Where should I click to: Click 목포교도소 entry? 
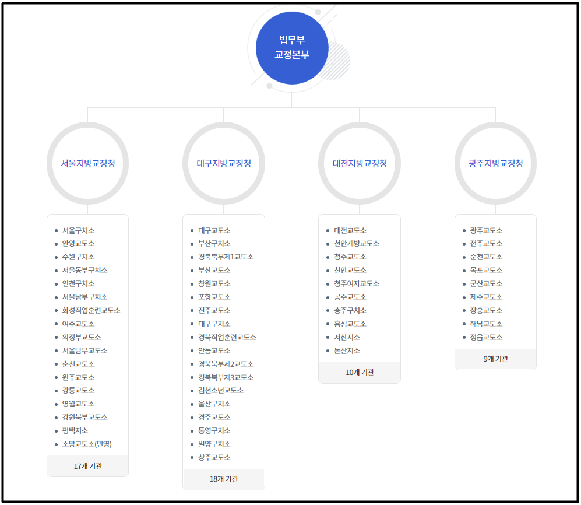486,270
